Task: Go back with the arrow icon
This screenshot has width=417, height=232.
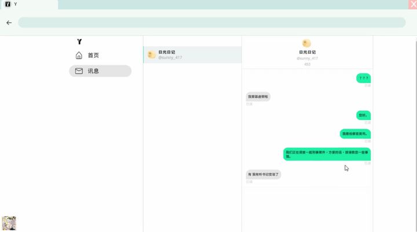Action: tap(9, 23)
